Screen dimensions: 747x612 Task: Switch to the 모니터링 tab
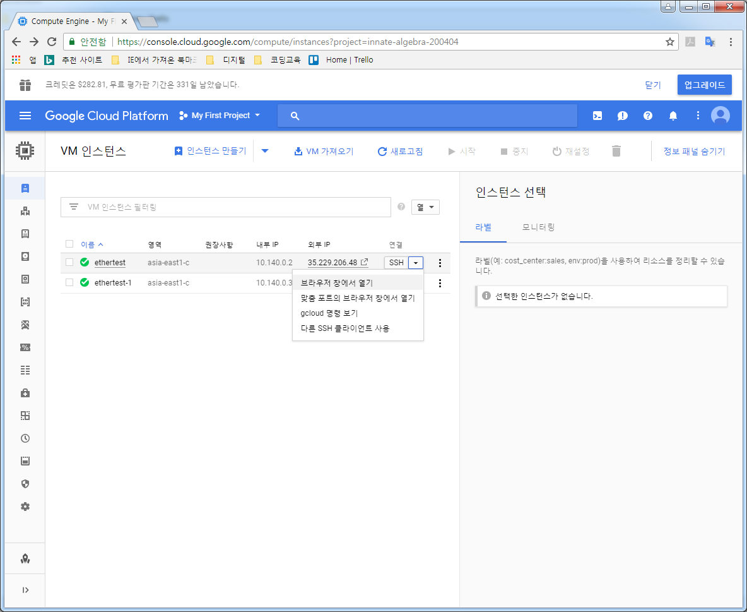coord(538,227)
